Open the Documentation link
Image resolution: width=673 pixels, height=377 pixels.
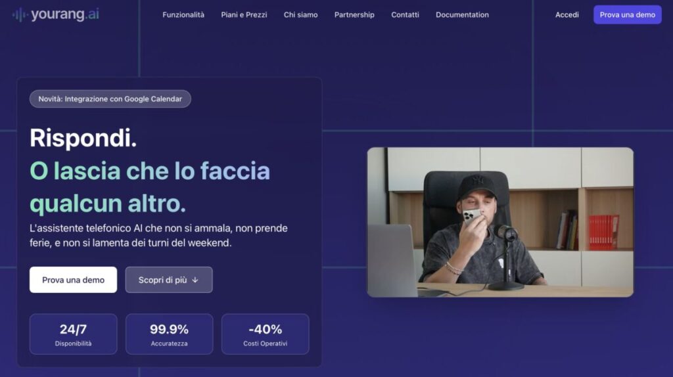click(x=462, y=14)
